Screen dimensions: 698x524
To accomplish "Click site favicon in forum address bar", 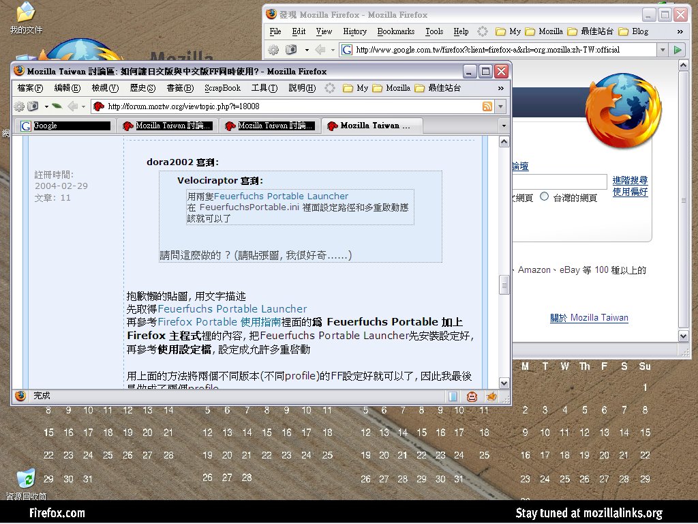I will (x=99, y=106).
